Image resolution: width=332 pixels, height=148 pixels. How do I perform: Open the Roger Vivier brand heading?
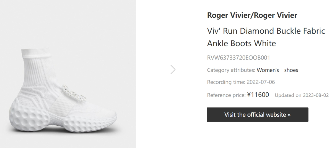(252, 15)
